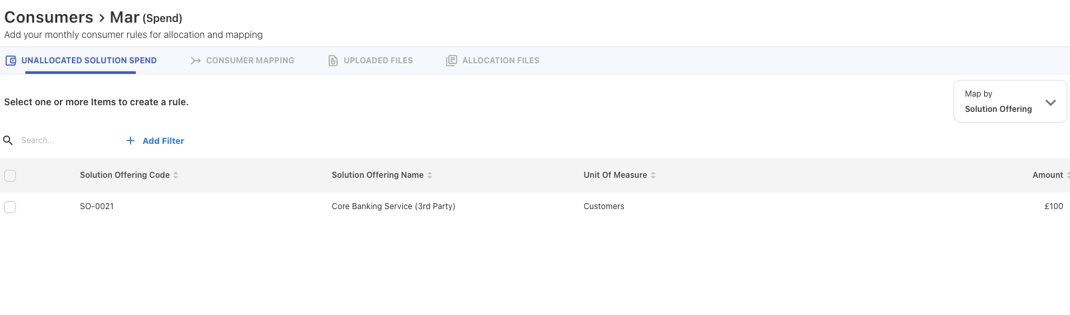
Task: Tick the select-all checkbox in table header
Action: pos(10,176)
